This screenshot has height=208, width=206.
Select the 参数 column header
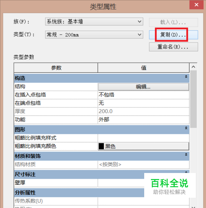point(56,68)
